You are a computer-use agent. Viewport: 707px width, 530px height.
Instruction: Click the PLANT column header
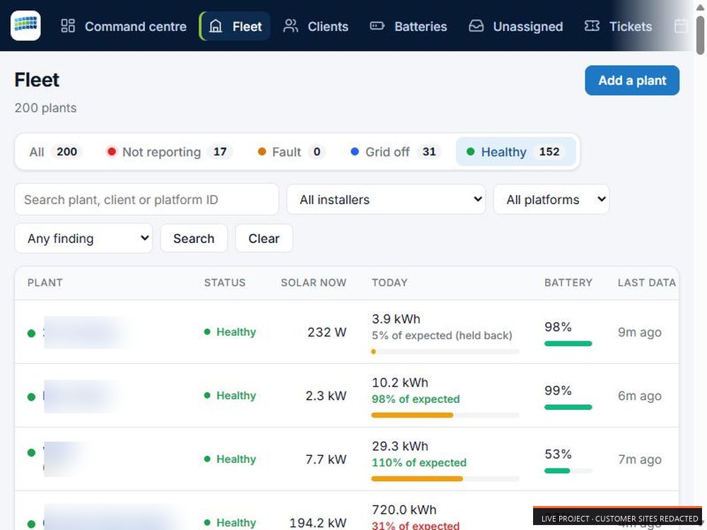point(45,283)
